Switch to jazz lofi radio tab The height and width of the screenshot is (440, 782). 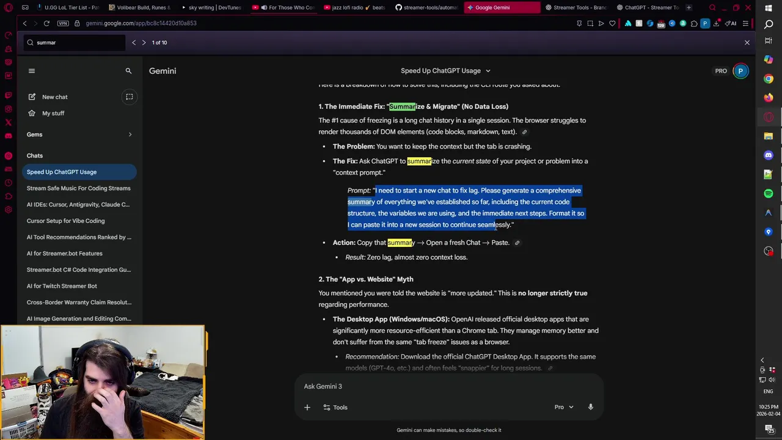[354, 7]
